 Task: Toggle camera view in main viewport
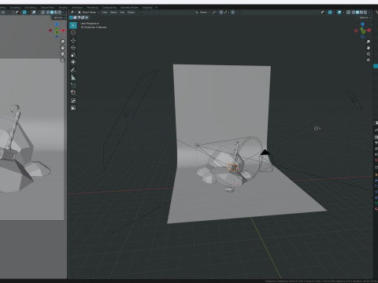pos(369,53)
